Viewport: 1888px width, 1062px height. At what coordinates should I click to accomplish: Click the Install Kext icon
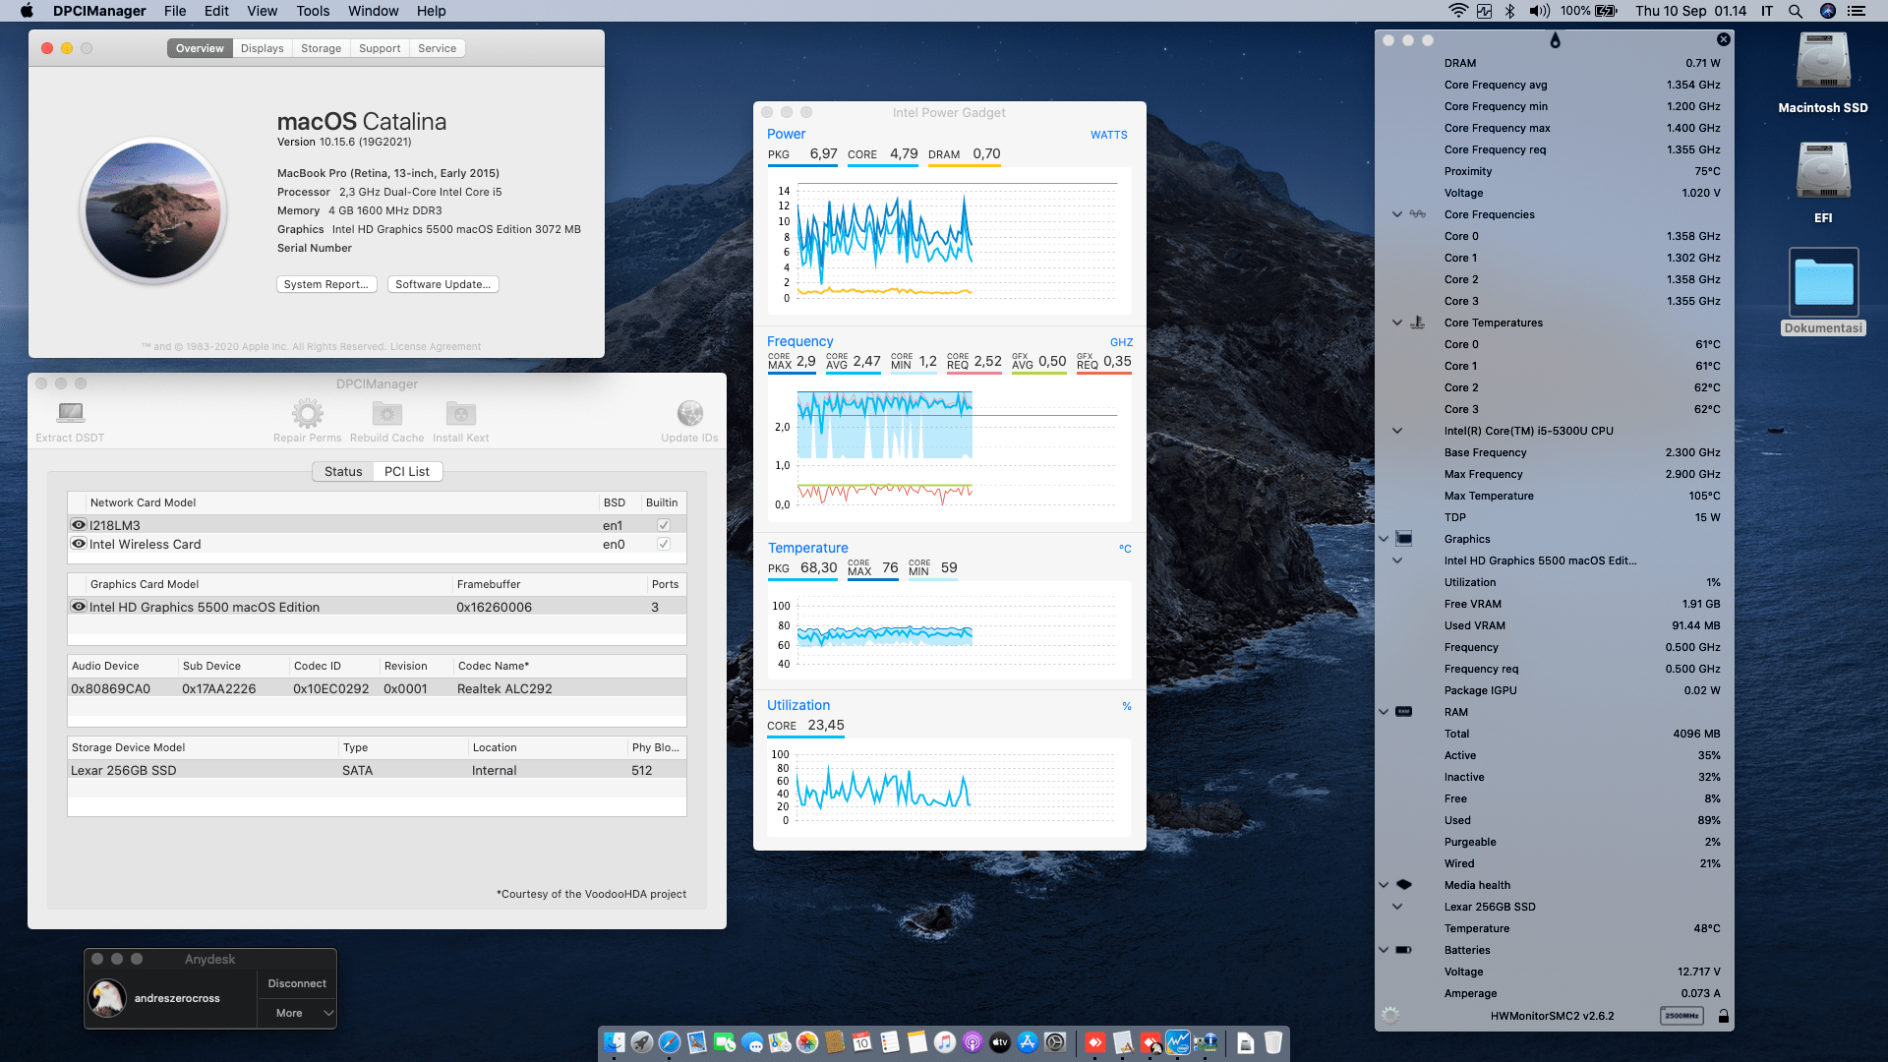point(461,413)
